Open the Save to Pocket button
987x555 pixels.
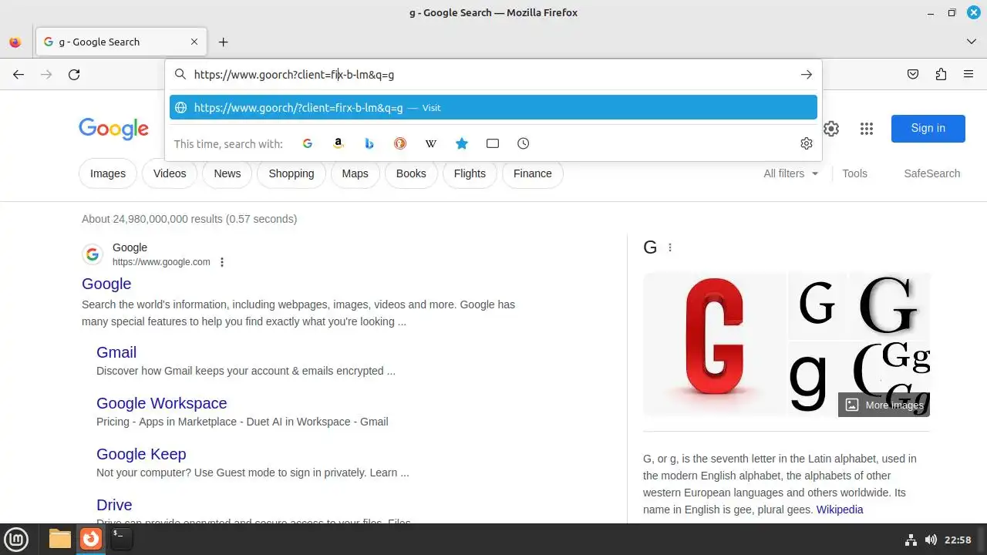click(x=913, y=75)
